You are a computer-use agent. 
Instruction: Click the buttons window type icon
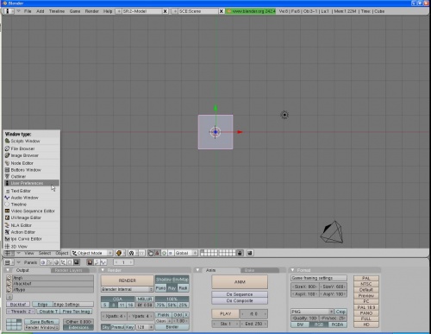point(9,262)
